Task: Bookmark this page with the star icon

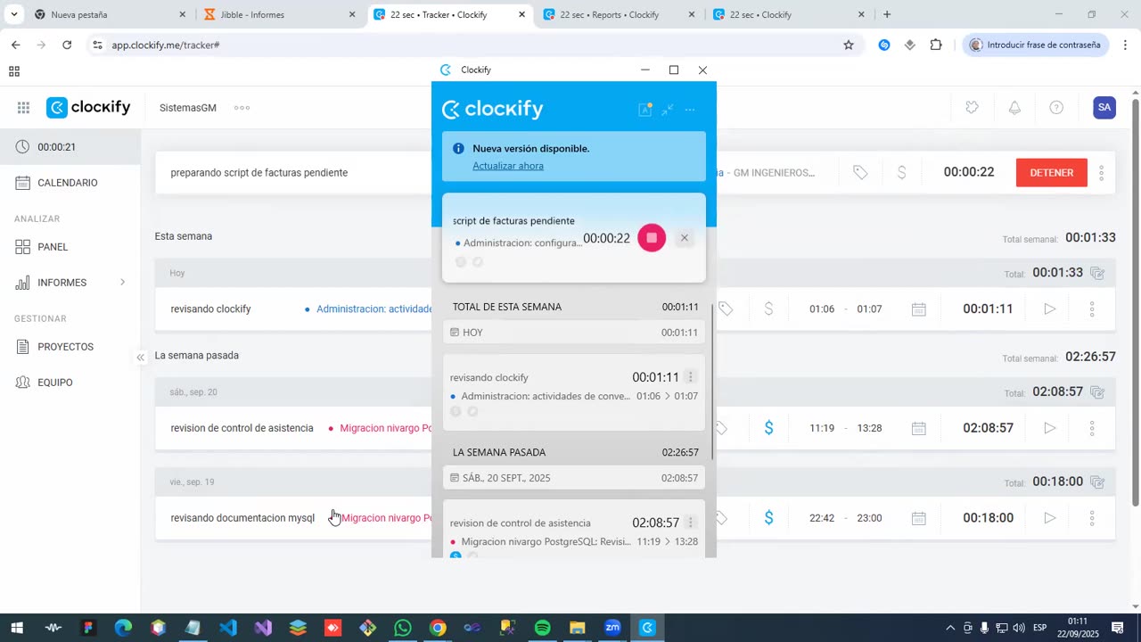Action: coord(849,45)
